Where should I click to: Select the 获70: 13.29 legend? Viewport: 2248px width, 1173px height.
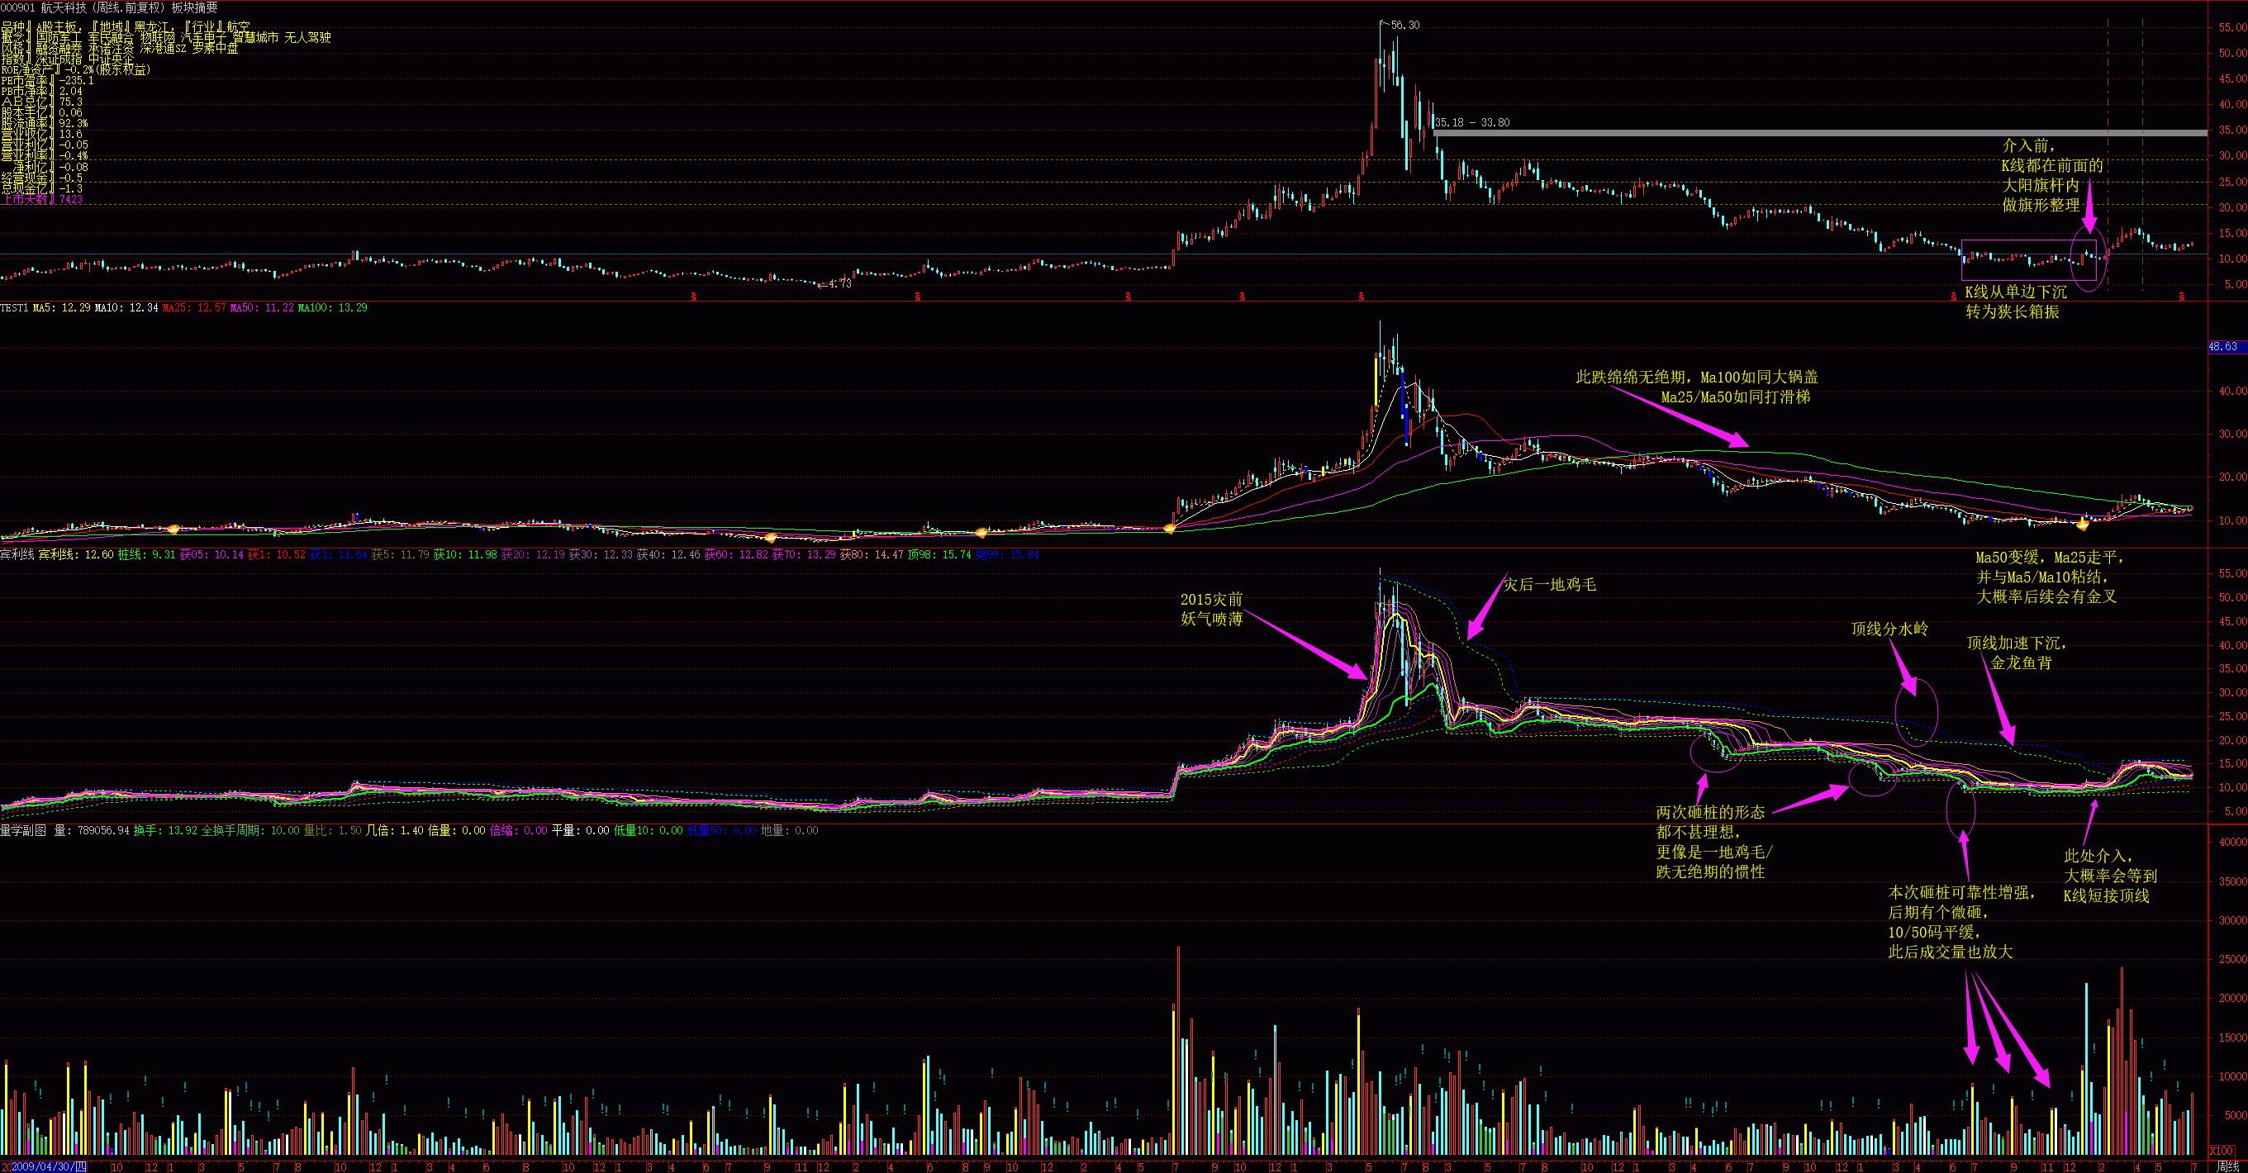[804, 555]
